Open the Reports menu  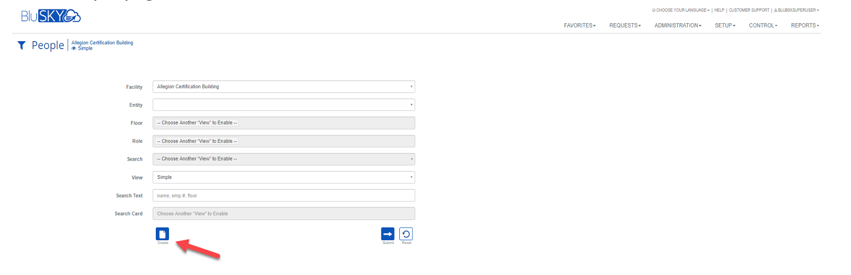(x=805, y=25)
